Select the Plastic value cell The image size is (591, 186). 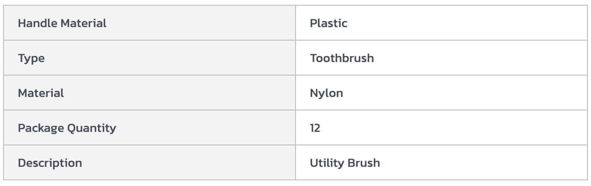pyautogui.click(x=328, y=23)
